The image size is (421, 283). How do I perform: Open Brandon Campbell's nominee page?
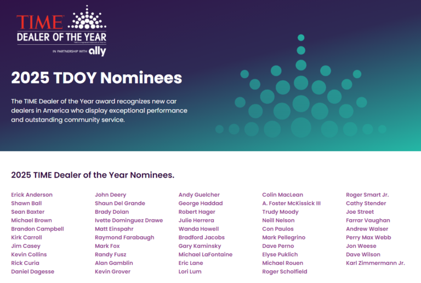(x=37, y=229)
